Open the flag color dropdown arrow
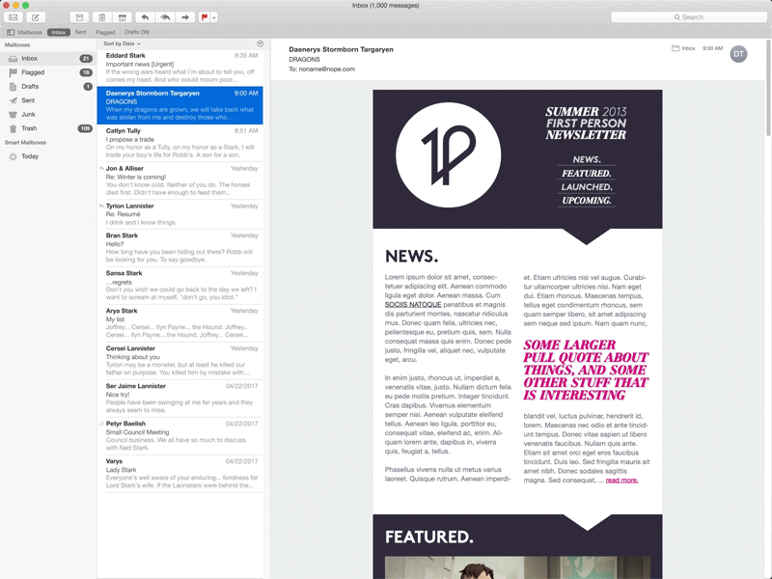 coord(214,17)
